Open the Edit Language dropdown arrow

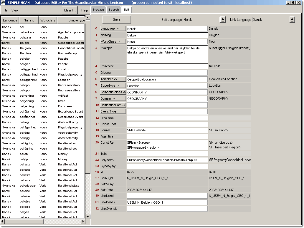[x=223, y=20]
